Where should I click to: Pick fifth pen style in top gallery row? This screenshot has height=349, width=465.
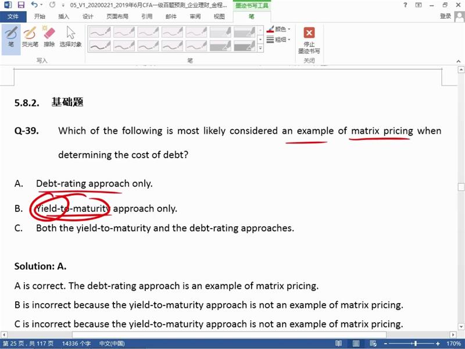pos(196,32)
